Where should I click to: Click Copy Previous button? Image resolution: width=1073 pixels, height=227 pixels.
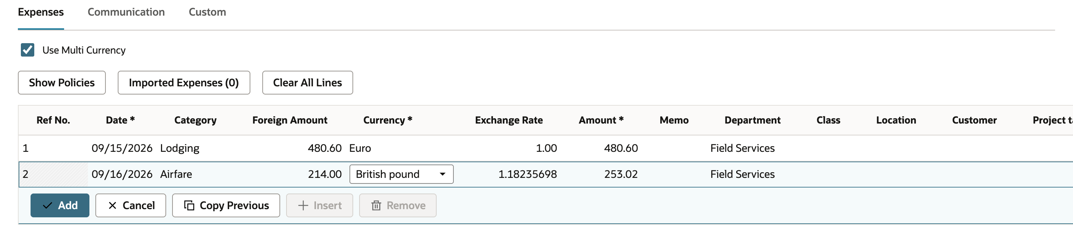pyautogui.click(x=226, y=205)
